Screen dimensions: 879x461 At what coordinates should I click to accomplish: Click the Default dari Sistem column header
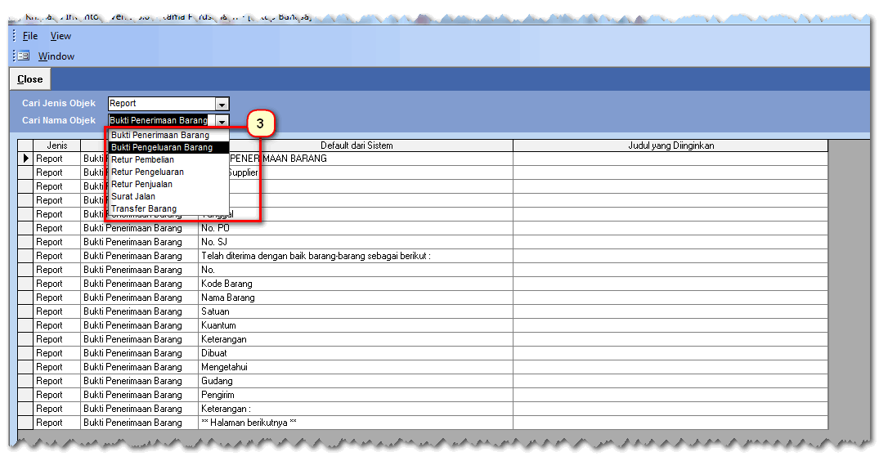coord(357,145)
